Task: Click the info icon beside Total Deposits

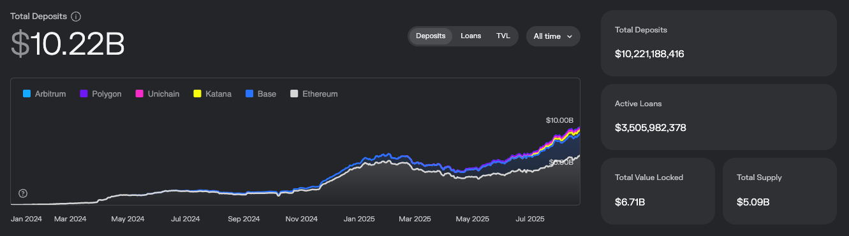Action: pyautogui.click(x=76, y=17)
